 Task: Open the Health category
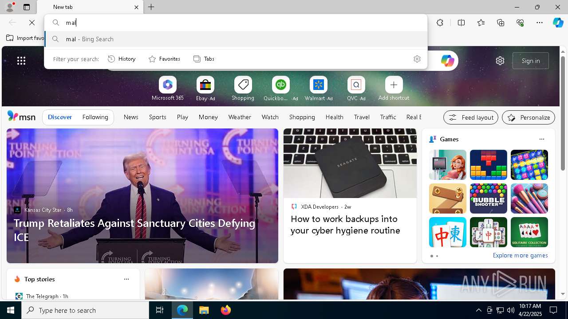click(334, 117)
